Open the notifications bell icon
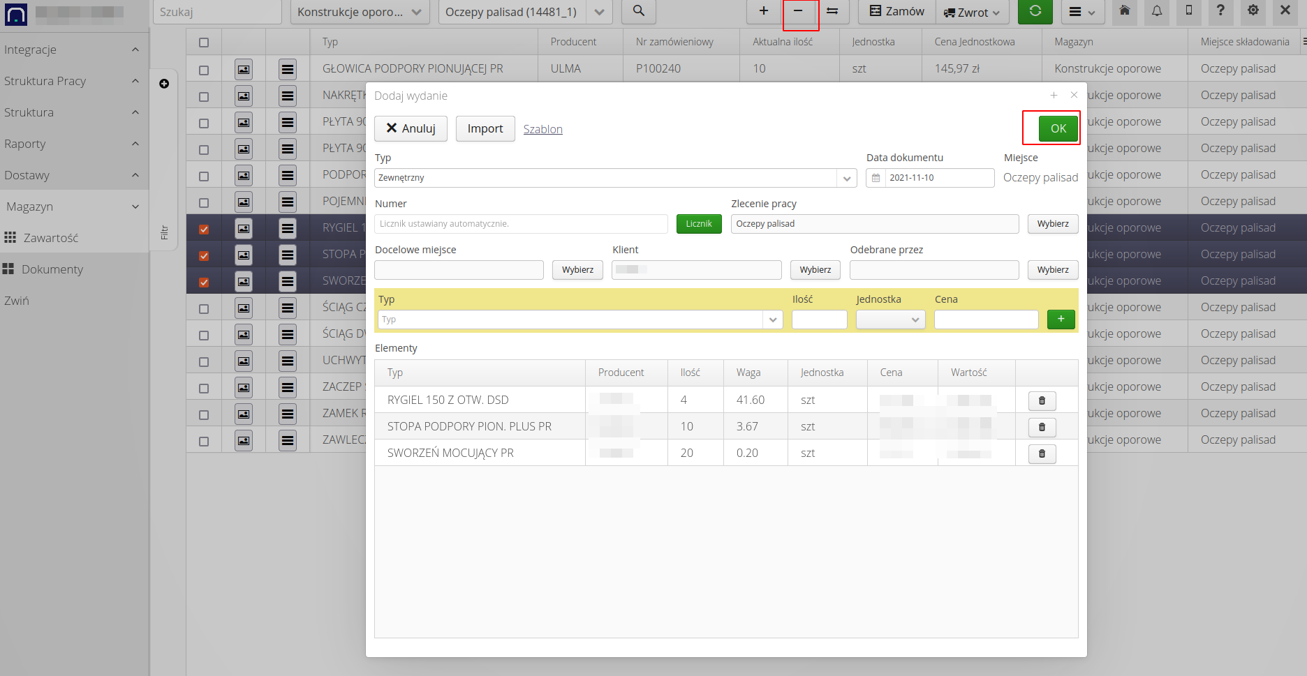 coord(1156,11)
